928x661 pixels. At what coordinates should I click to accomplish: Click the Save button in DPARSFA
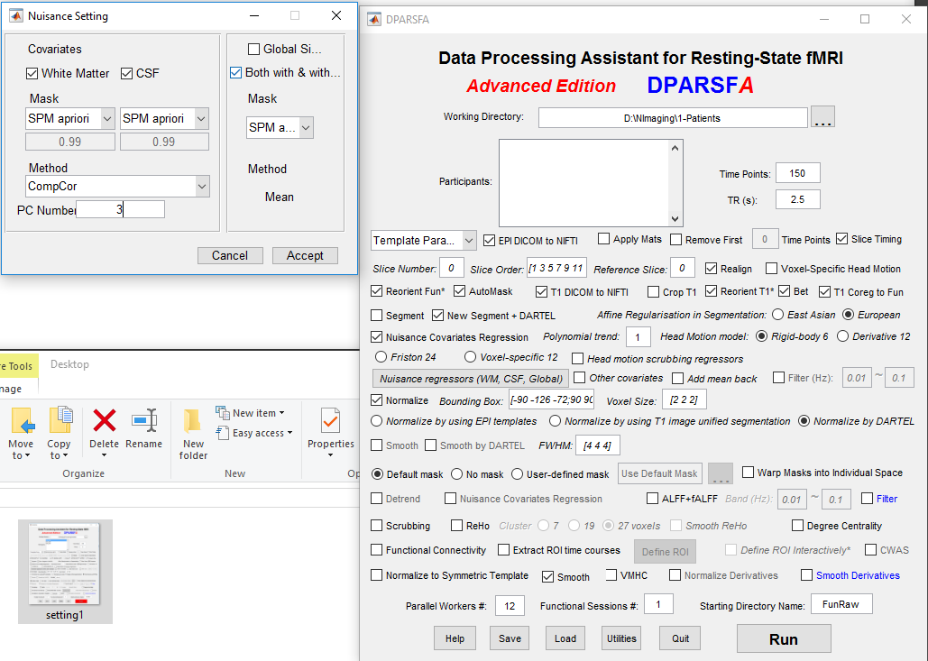point(510,638)
